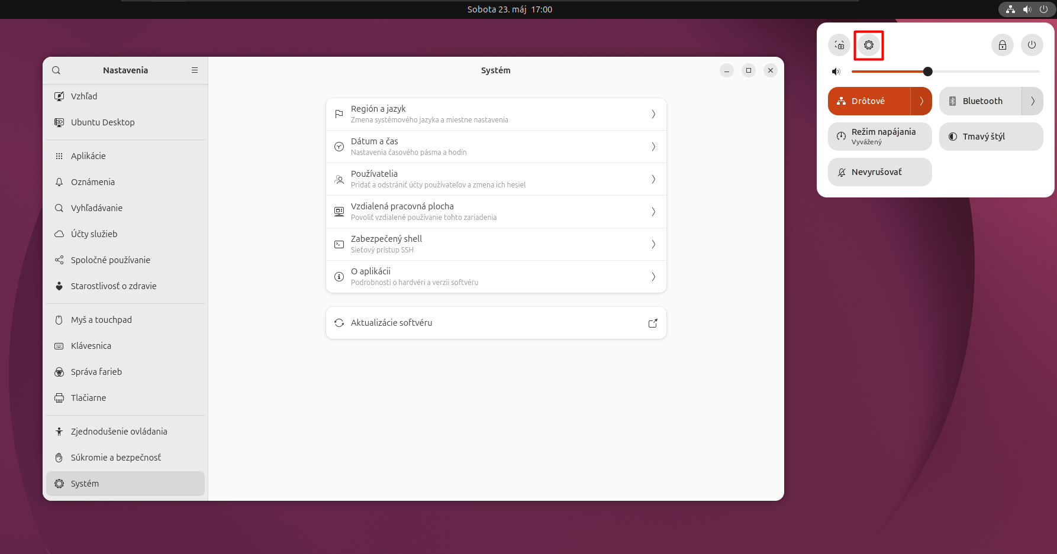This screenshot has width=1057, height=554.
Task: Open Režim napájania power mode menu
Action: [x=880, y=137]
